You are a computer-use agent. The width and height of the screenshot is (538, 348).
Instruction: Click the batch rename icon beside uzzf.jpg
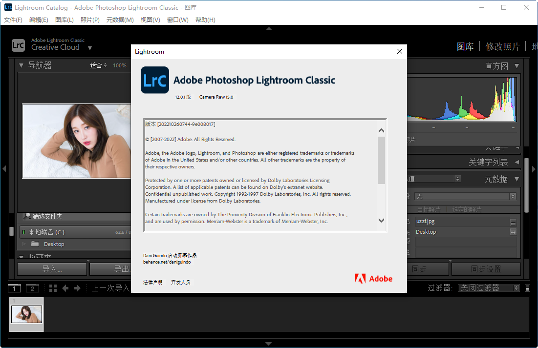[x=513, y=223]
